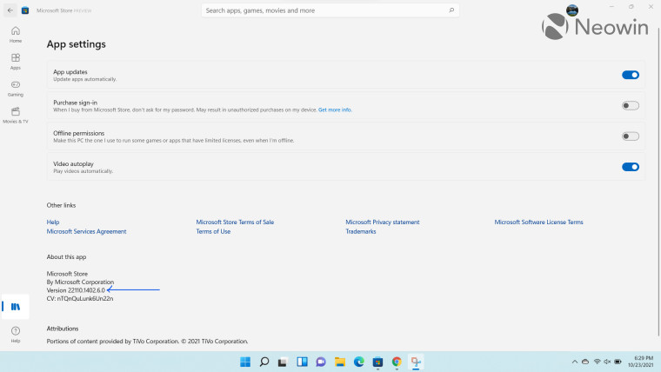Open the Gaming section in sidebar
The width and height of the screenshot is (661, 372).
[x=16, y=89]
